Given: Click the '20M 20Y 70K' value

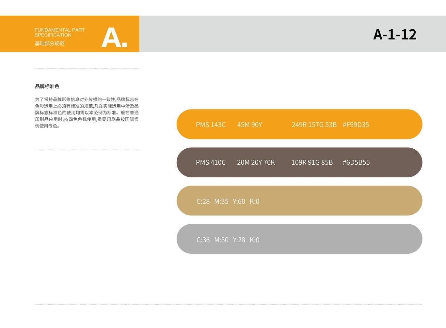Looking at the screenshot, I should 256,162.
